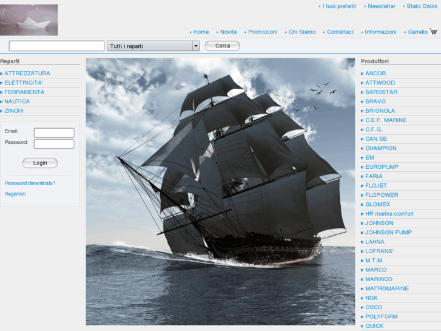Open the POLYFORM producer link
Screen dimensions: 441x331
point(382,316)
